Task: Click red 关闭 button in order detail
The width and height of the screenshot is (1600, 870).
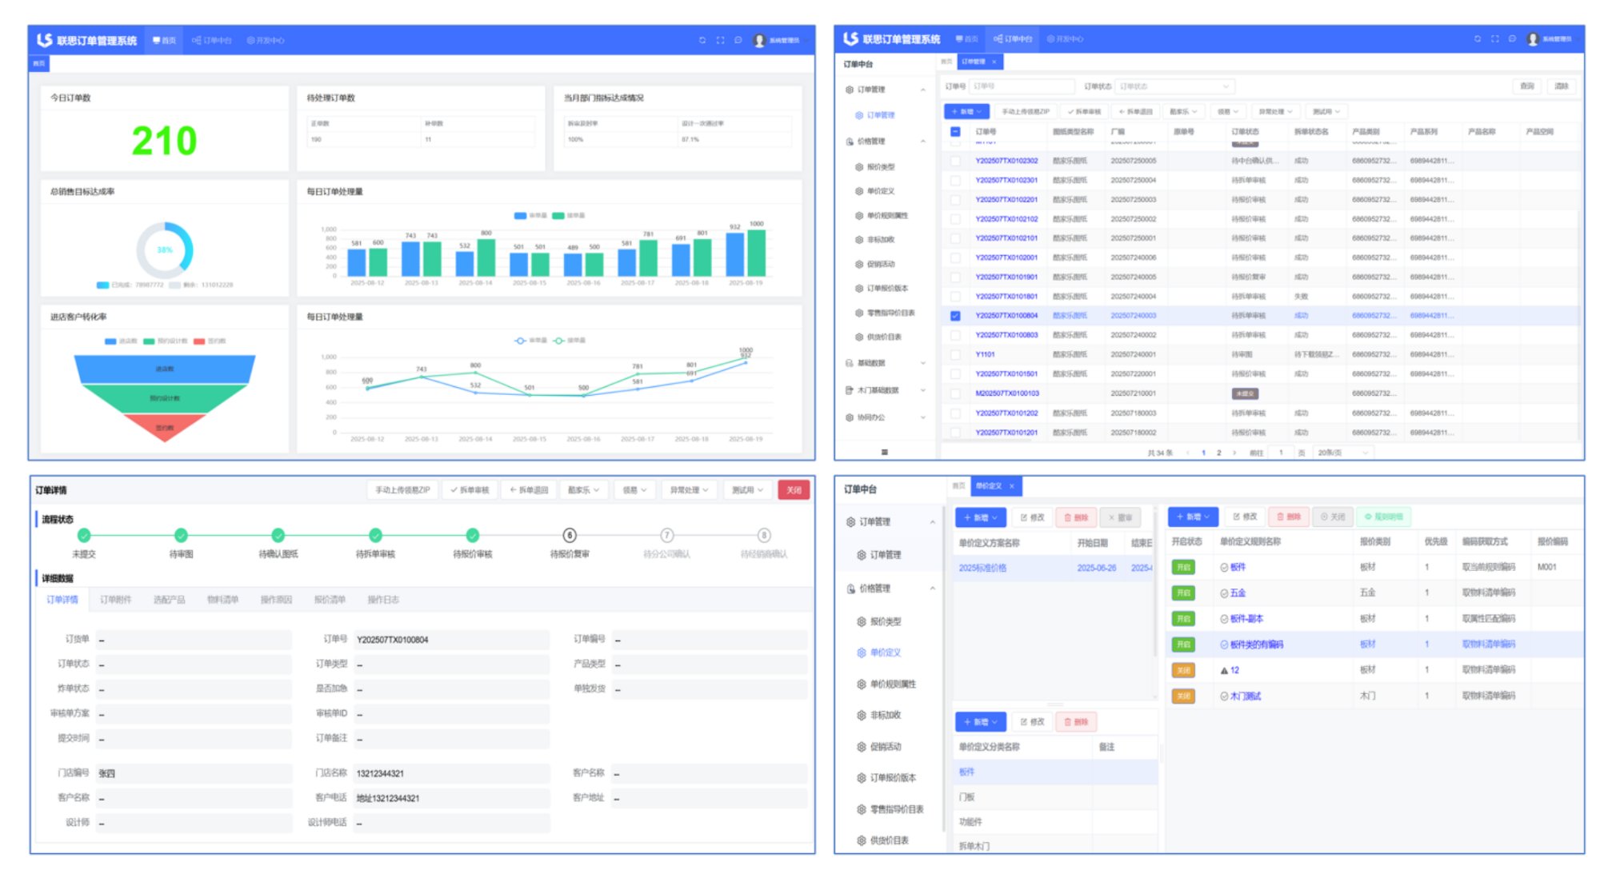Action: [x=793, y=490]
